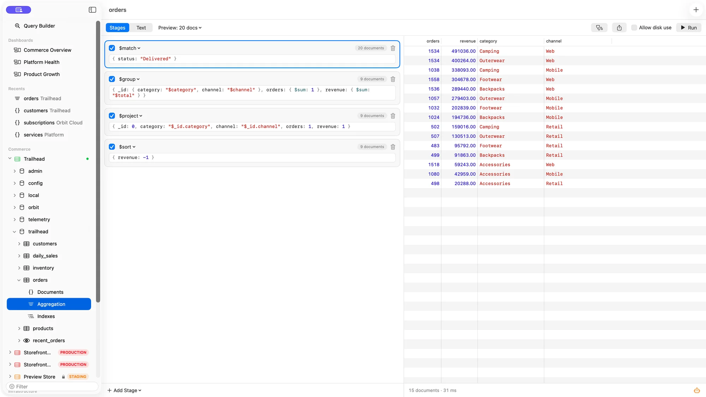Delete the $match stage via trash icon
The image size is (706, 397).
(x=393, y=48)
